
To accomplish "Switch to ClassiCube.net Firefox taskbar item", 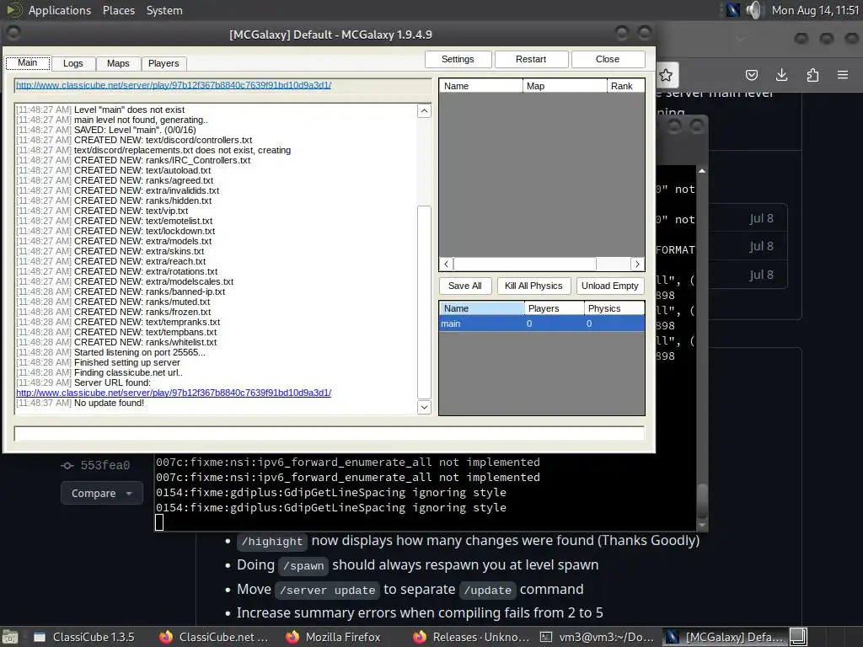I will 215,637.
